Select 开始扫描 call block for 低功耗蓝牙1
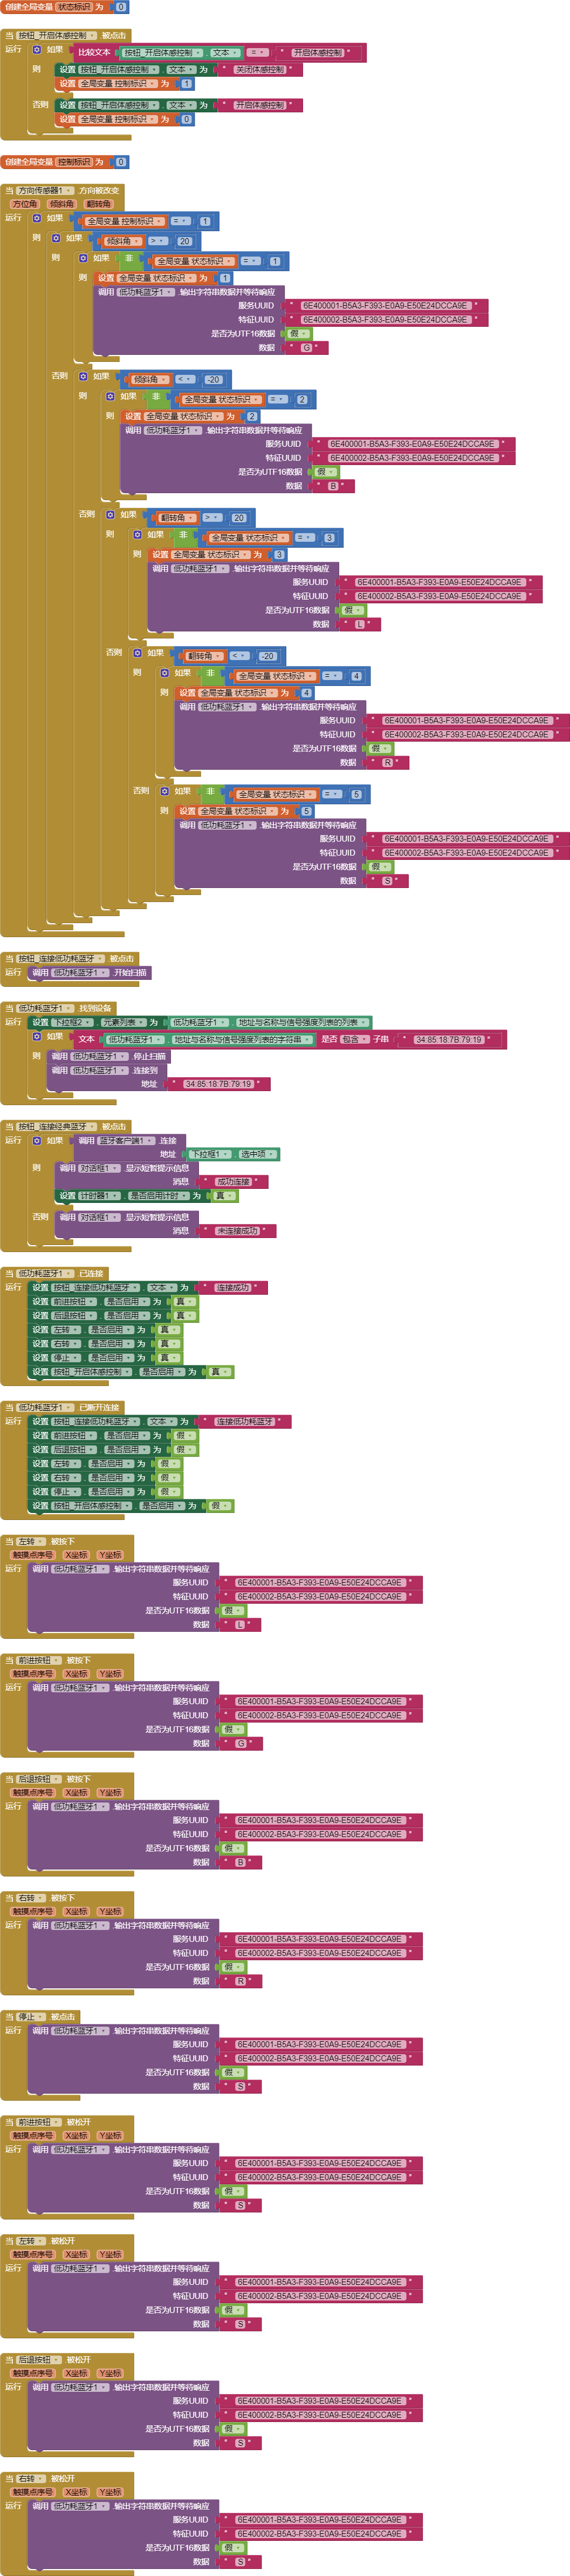Screen dimensions: 570x2576 pos(89,972)
